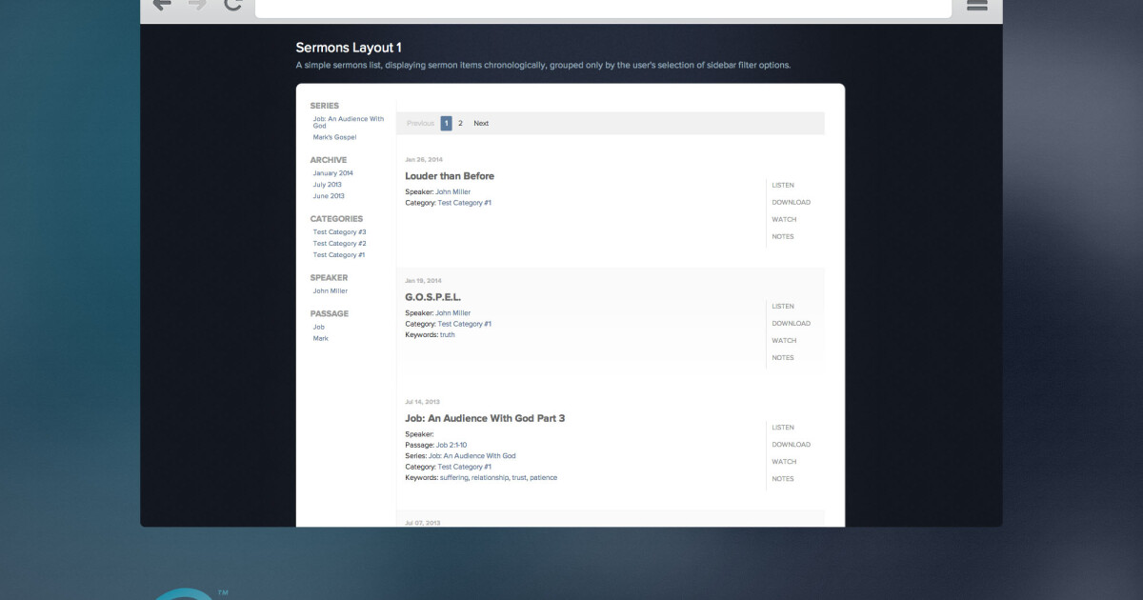Filter by series Job: An Audience With God
This screenshot has height=600, width=1143.
click(x=348, y=122)
